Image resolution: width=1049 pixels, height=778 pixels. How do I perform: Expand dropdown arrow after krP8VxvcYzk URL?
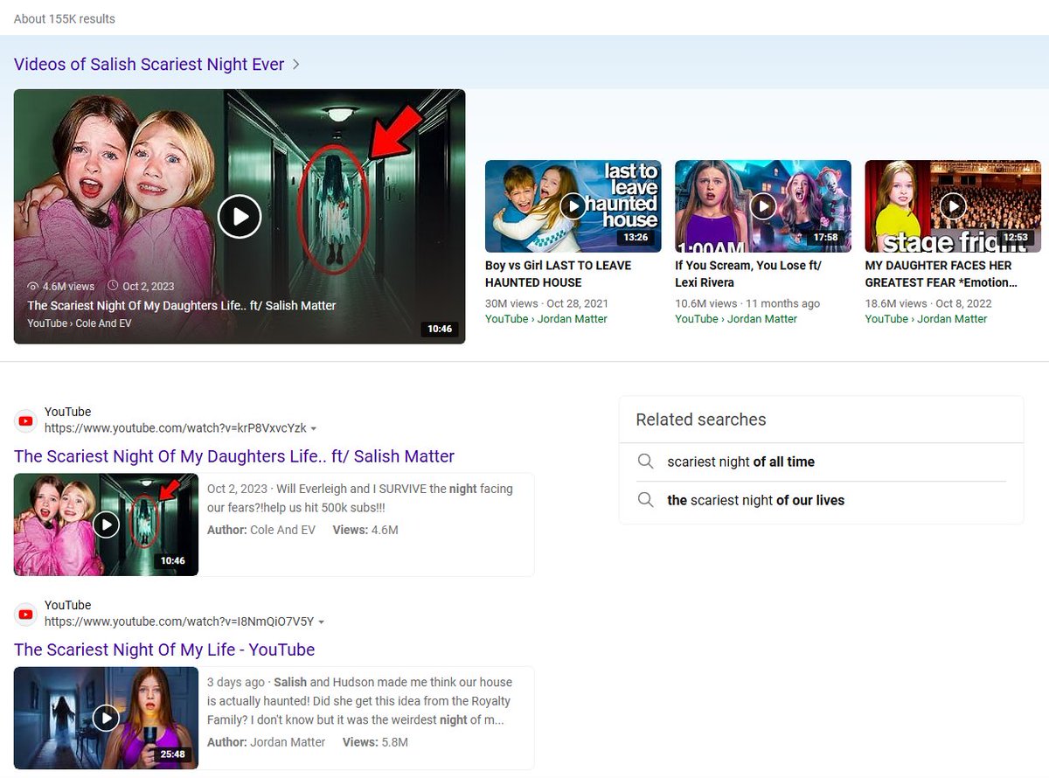pyautogui.click(x=314, y=429)
